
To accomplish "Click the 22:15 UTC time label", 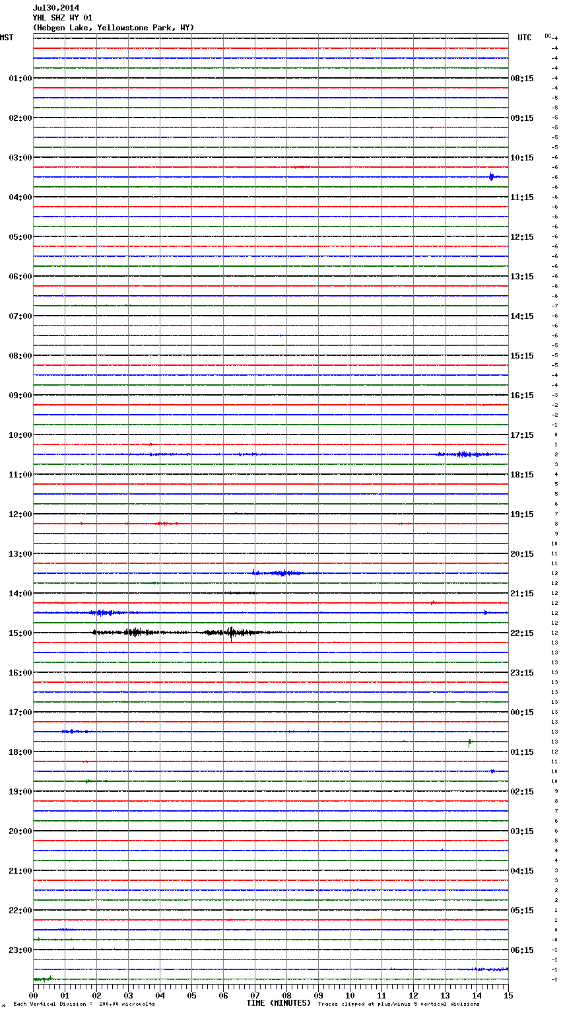I will coord(522,633).
